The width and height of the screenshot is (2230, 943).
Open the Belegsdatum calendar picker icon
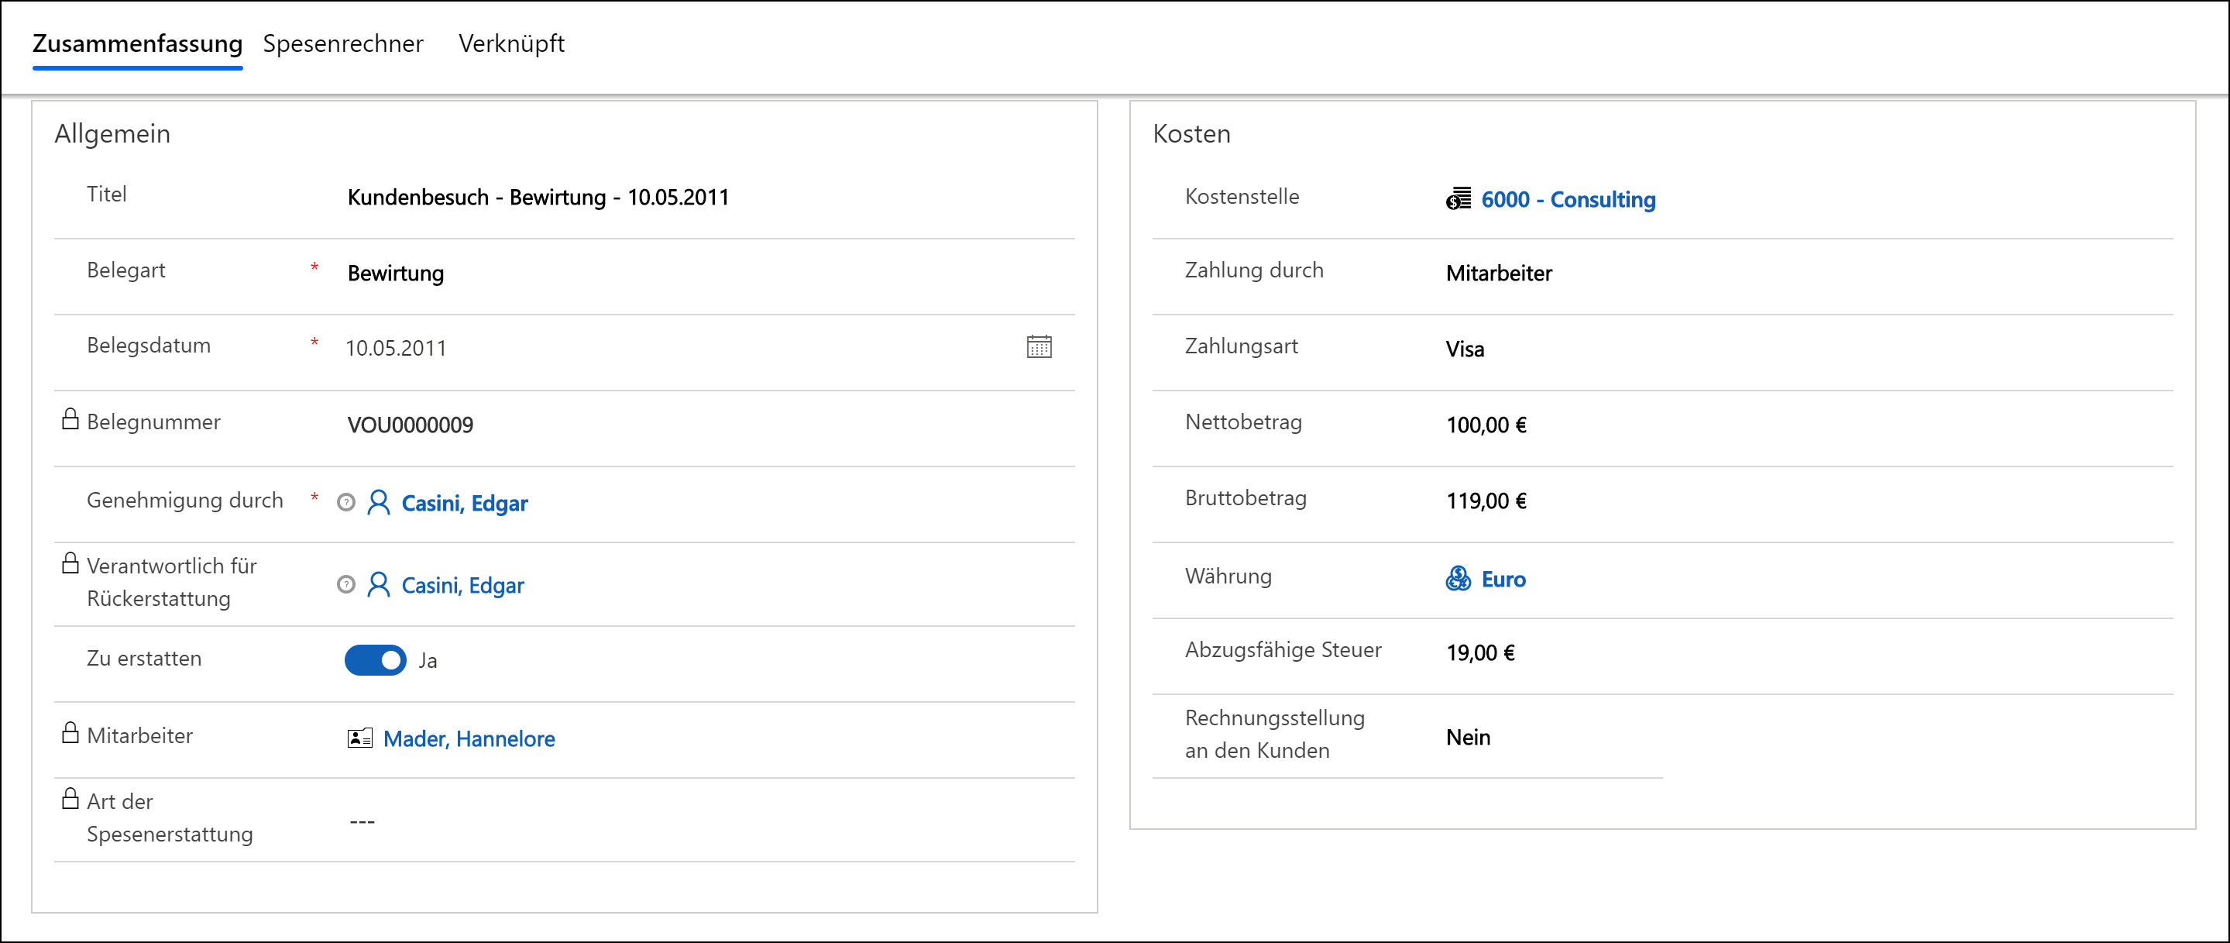pyautogui.click(x=1039, y=346)
